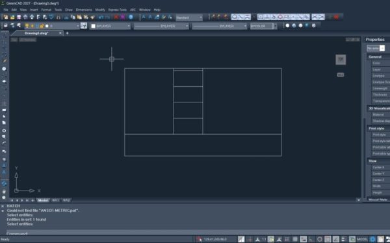The width and height of the screenshot is (390, 243).
Task: Open the BYLAYER color dropdown
Action: tap(110, 26)
